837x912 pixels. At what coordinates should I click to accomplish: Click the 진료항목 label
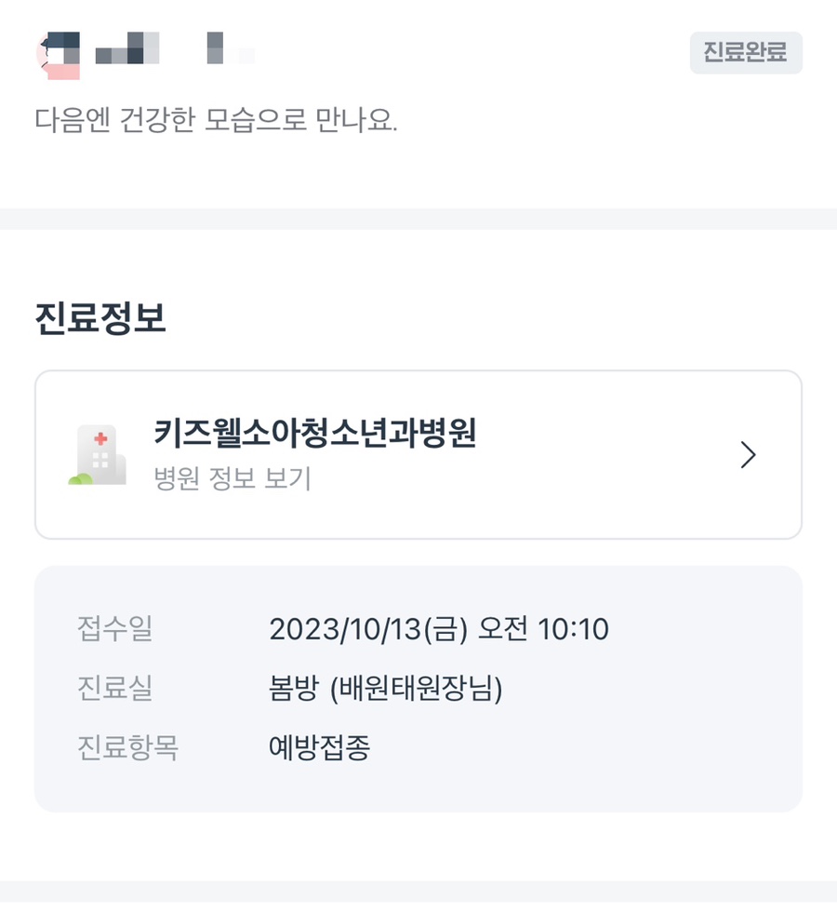tap(127, 748)
